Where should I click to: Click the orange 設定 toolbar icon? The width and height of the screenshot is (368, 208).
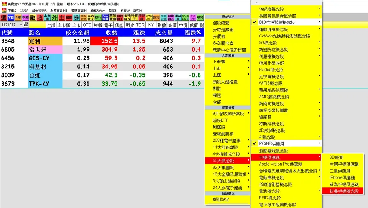click(x=156, y=18)
